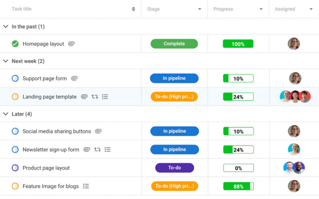Viewport: 319px width, 199px height.
Task: Open subtask list of Feature Image for blogs
Action: point(86,186)
